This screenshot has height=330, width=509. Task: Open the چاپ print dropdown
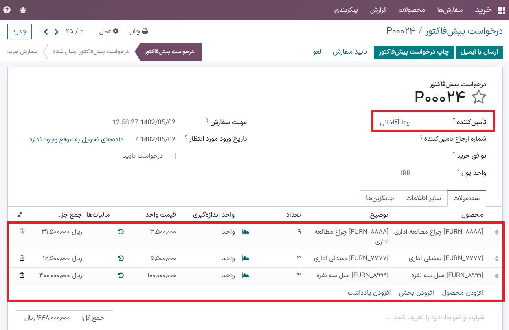[x=138, y=31]
